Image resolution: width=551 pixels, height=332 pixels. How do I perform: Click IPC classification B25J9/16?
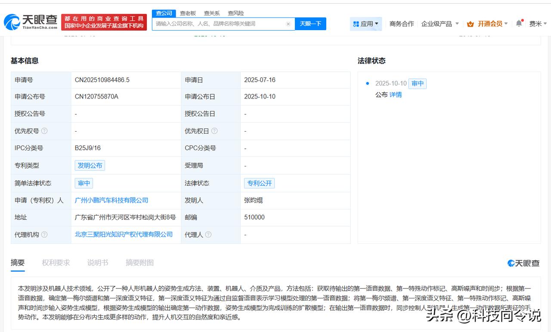(88, 148)
